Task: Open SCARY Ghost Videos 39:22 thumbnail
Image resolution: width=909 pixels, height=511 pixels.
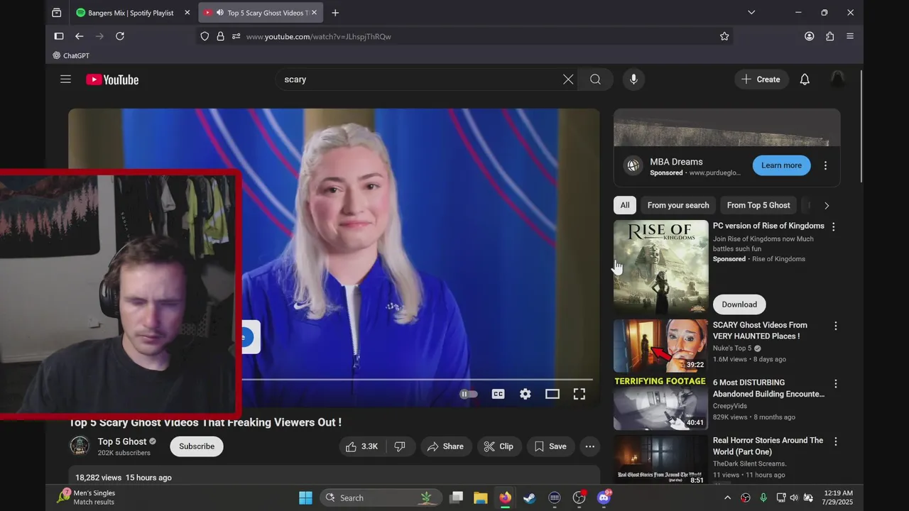Action: [x=660, y=346]
